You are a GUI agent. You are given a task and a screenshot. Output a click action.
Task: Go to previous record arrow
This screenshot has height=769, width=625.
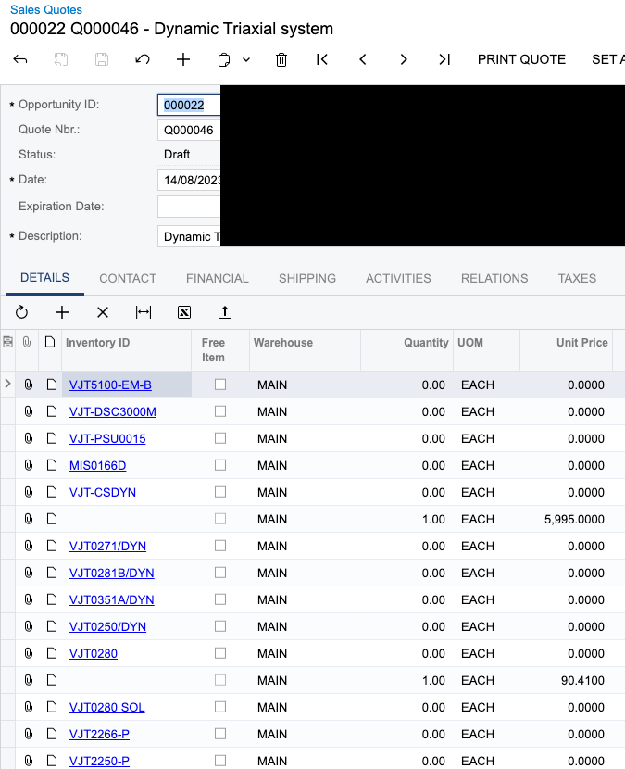click(x=363, y=60)
